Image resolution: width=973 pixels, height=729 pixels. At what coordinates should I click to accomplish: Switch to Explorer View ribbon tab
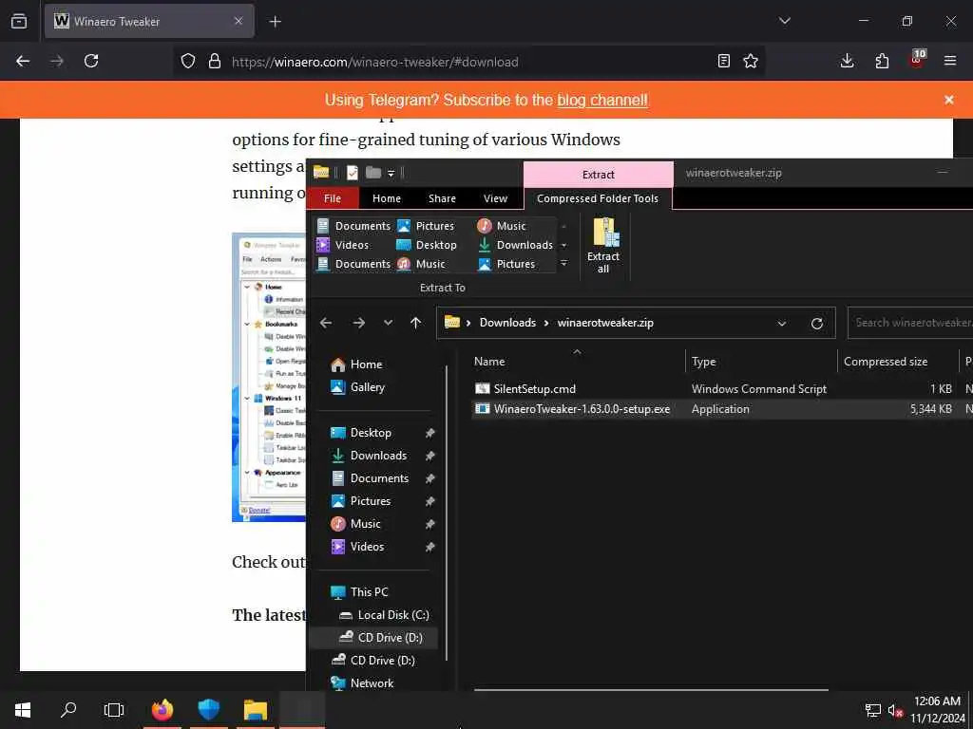point(495,198)
